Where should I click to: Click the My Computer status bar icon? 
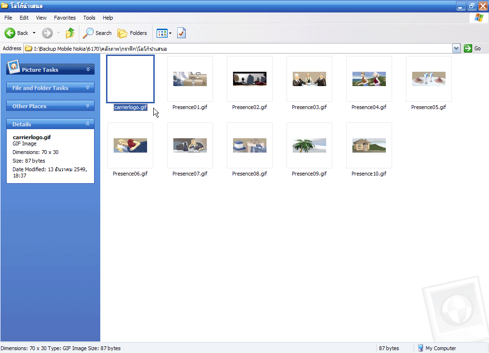(x=420, y=348)
